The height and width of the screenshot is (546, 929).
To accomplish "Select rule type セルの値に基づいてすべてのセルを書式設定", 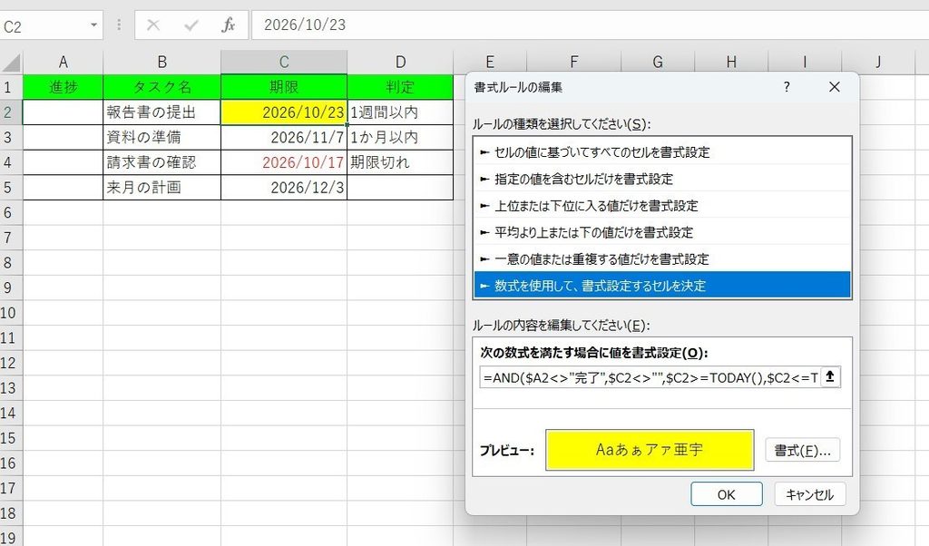I will 661,152.
